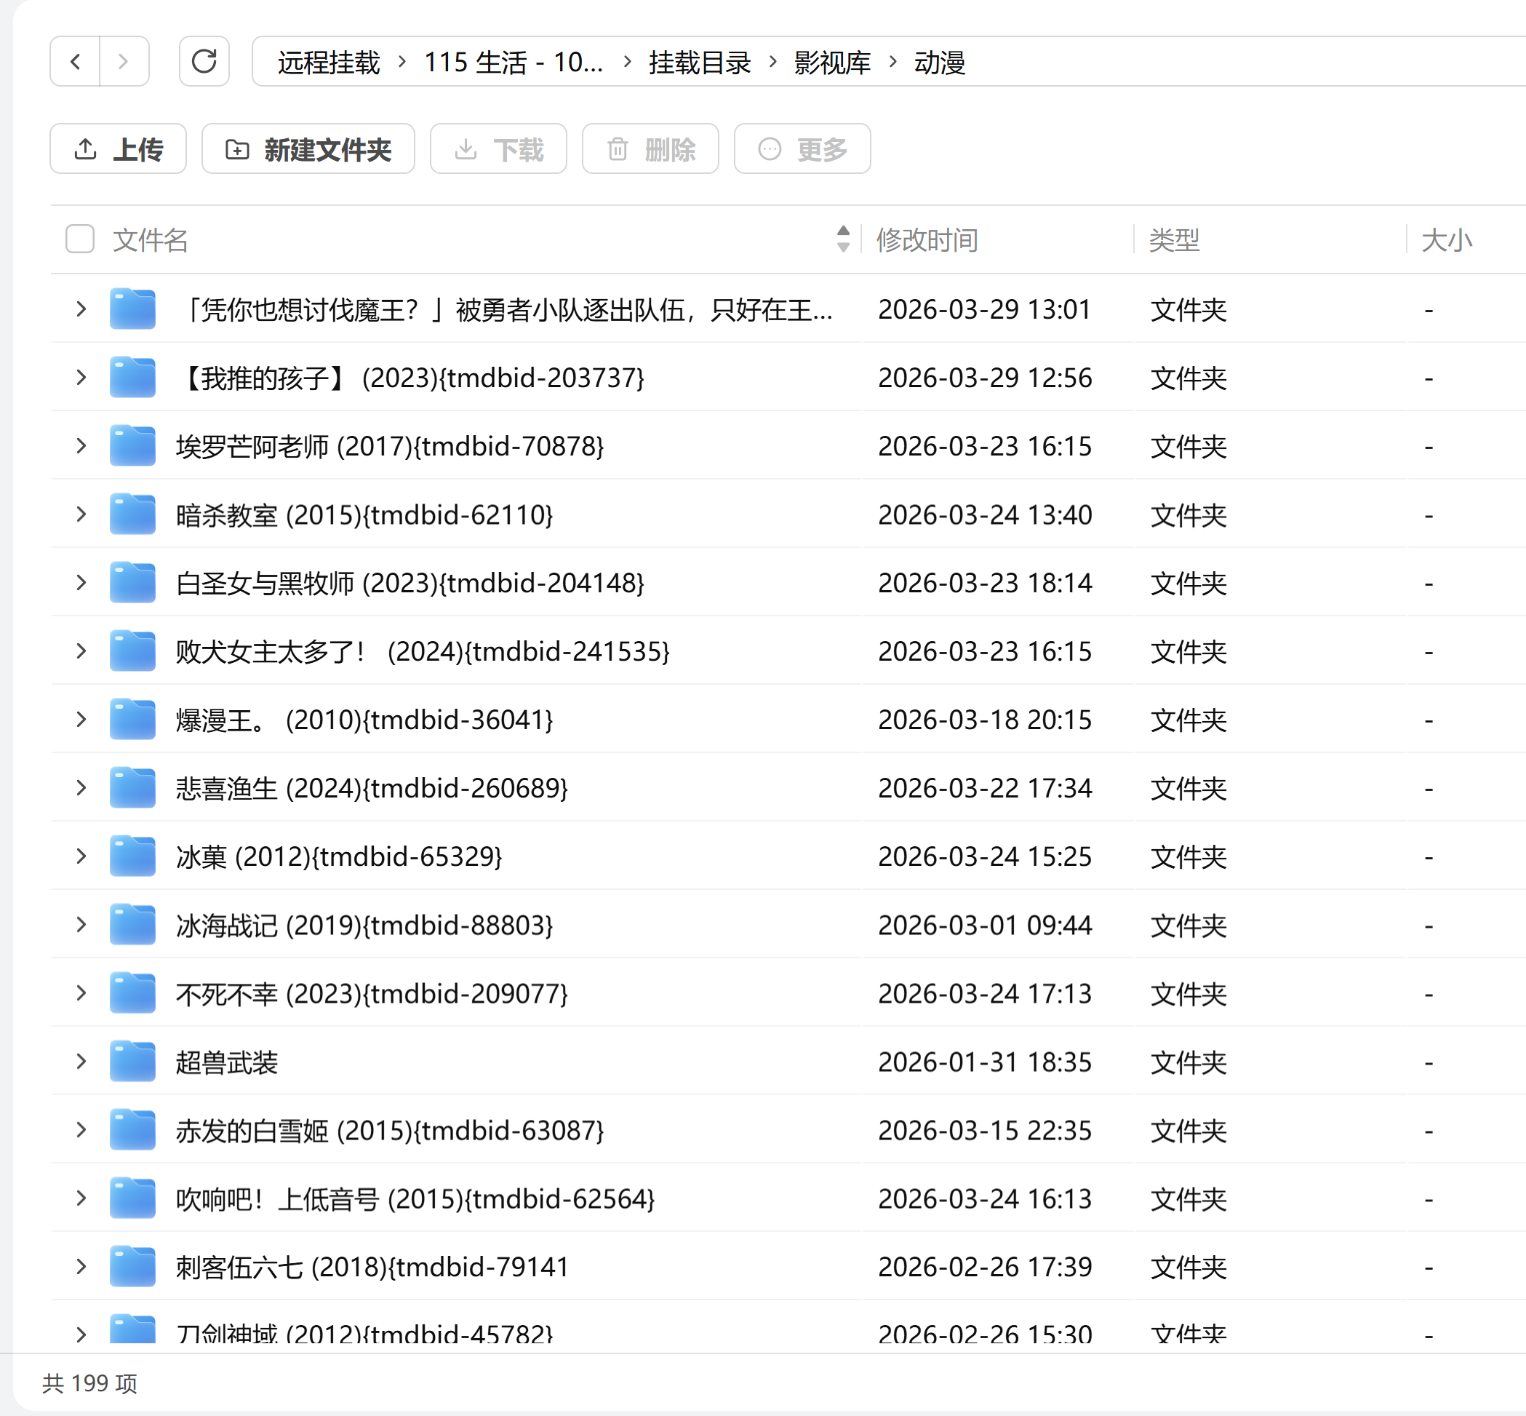Click the folder icon for 埃罗芒阿老师
Image resolution: width=1526 pixels, height=1416 pixels.
[132, 446]
